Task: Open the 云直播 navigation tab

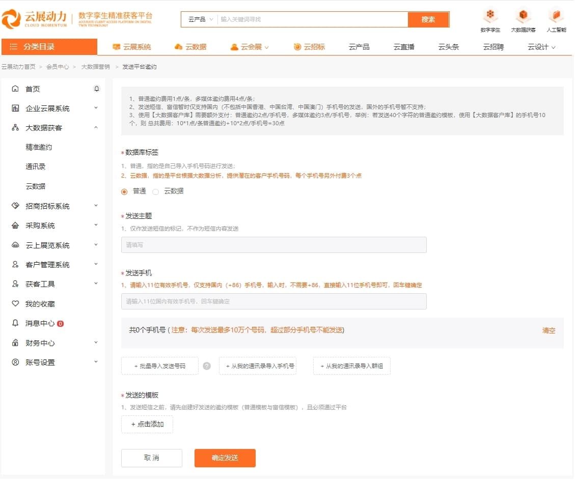Action: [x=404, y=46]
